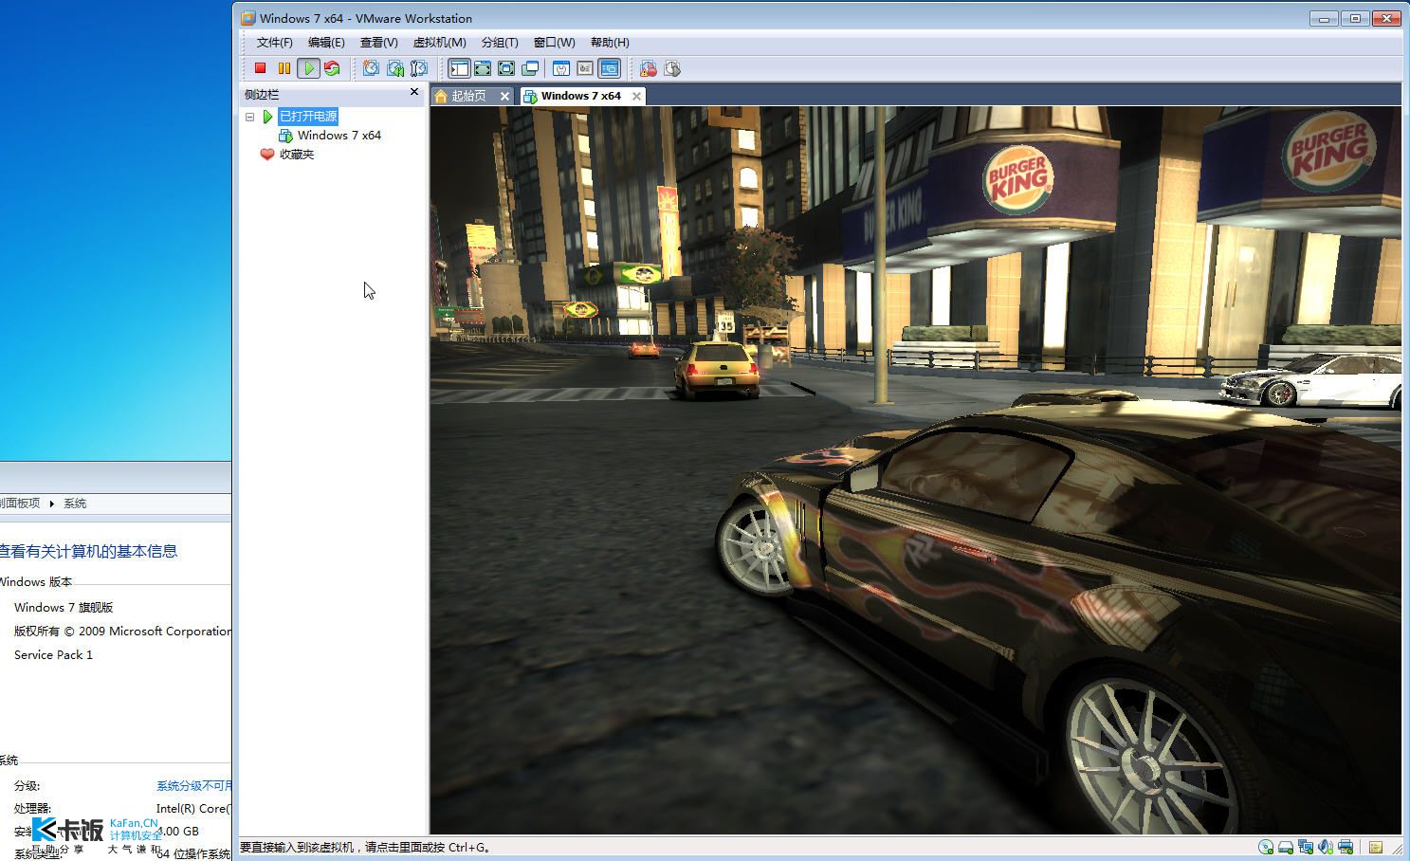
Task: Open the 文件(F) menu
Action: click(274, 43)
